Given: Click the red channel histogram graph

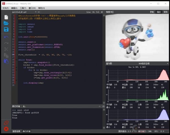Looking at the screenshot, I should coord(139,75).
